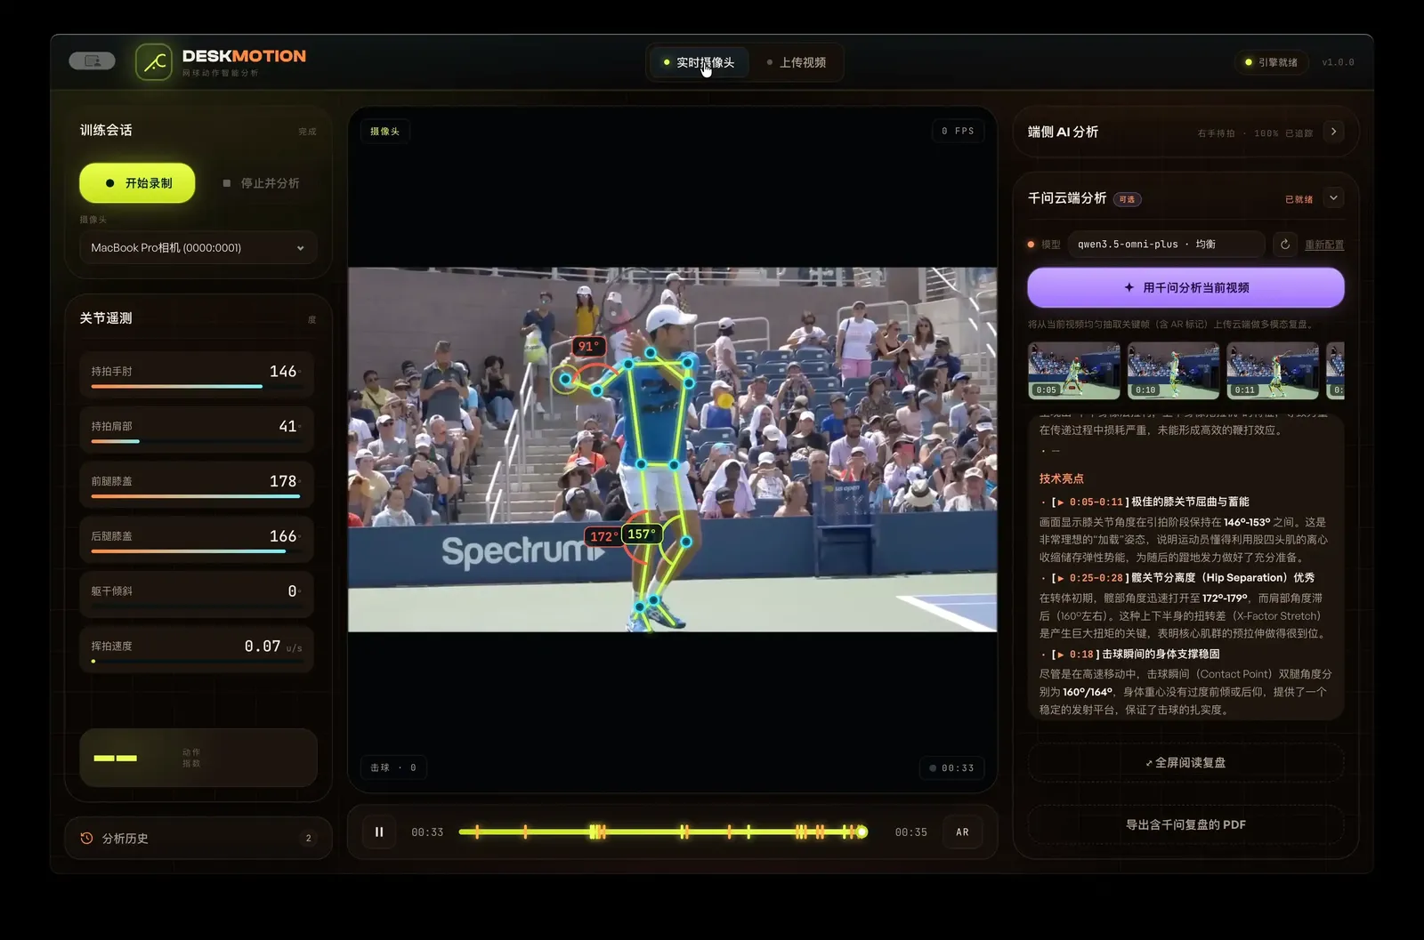Collapse the 千问云端分析 panel chevron
This screenshot has height=940, width=1424.
click(1333, 198)
